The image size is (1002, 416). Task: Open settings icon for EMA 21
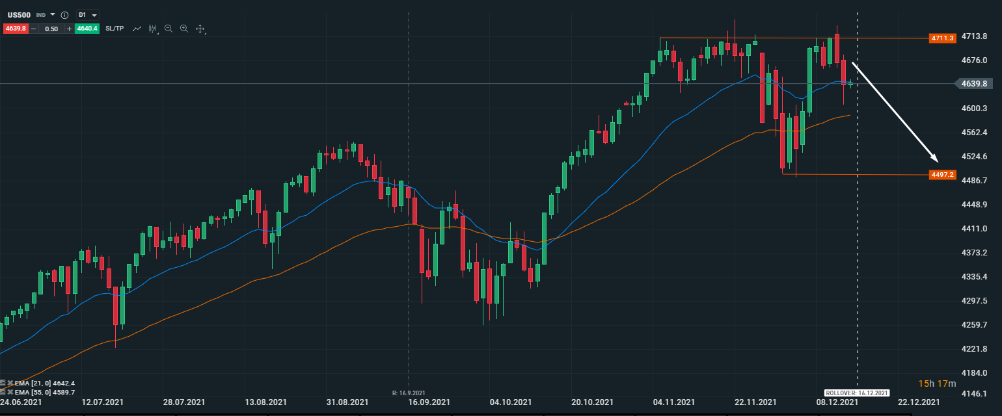pos(3,383)
